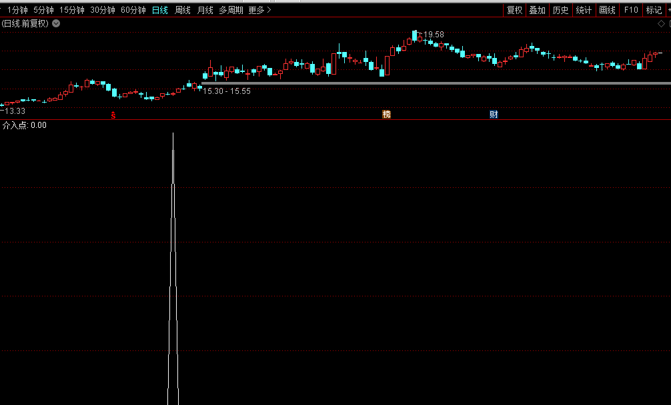
Task: Click the white spike in the indicator panel
Action: 173,266
